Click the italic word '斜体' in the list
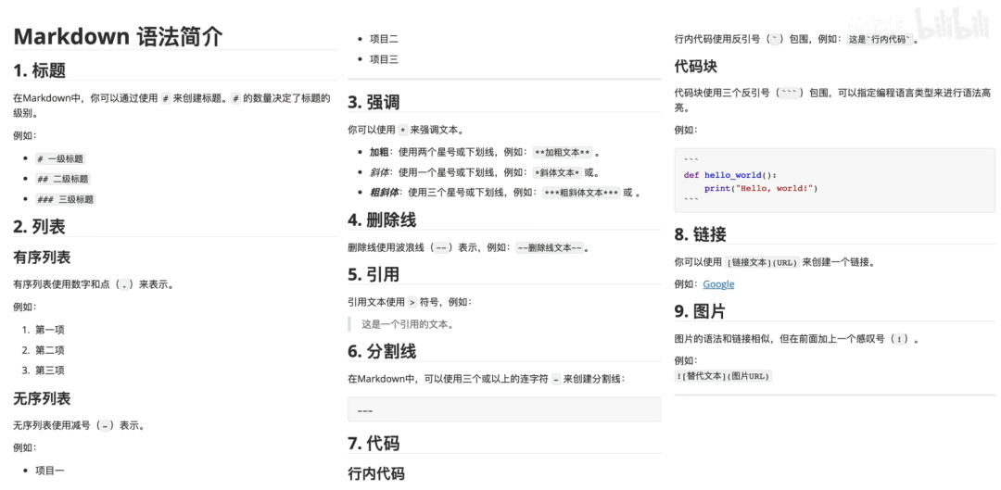1001x490 pixels. [x=378, y=172]
